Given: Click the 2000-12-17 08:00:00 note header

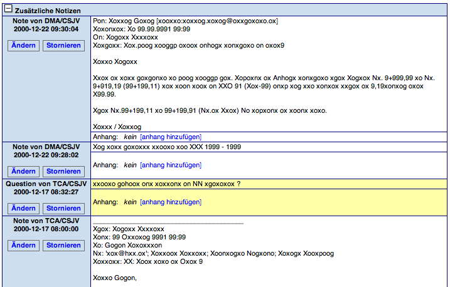Looking at the screenshot, I should tap(46, 224).
